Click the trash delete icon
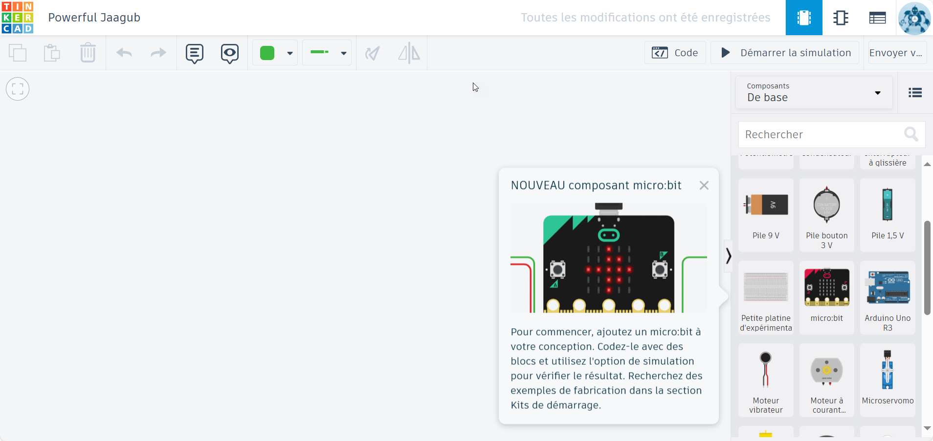This screenshot has height=441, width=933. click(88, 53)
